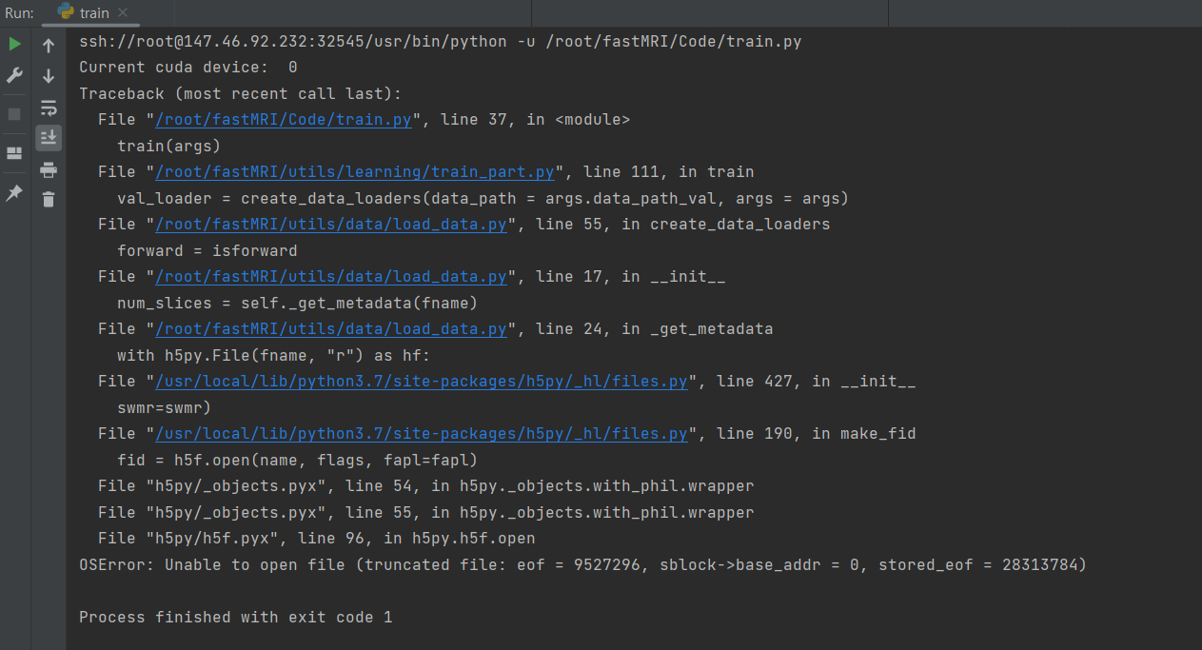Open run configuration settings with the wrench icon

14,75
